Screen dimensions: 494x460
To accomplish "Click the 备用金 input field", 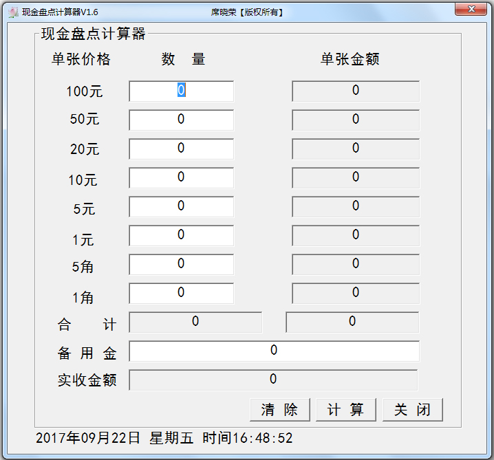I will pyautogui.click(x=274, y=351).
